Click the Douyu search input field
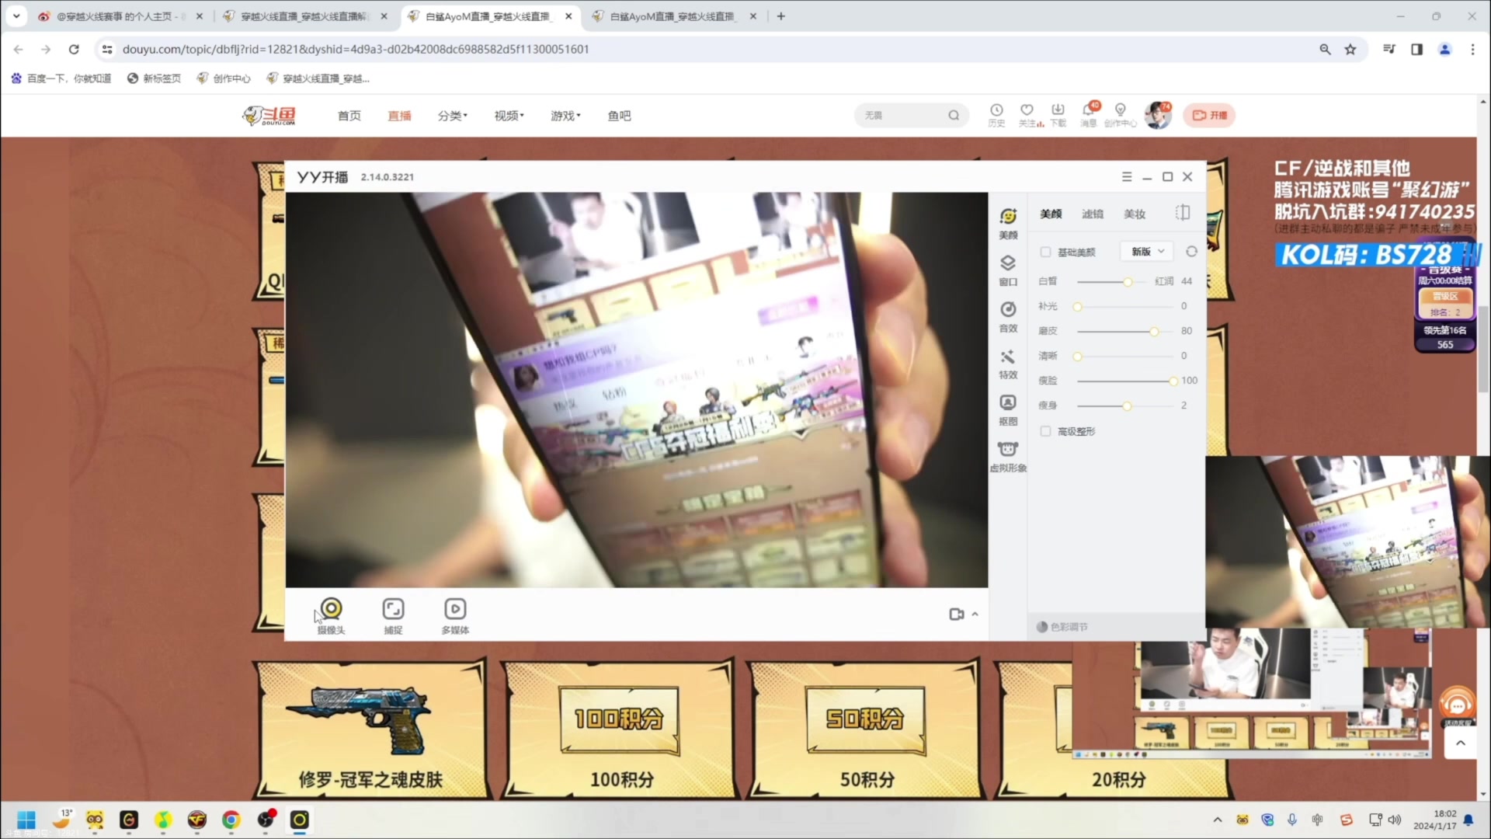Image resolution: width=1491 pixels, height=839 pixels. coord(901,115)
